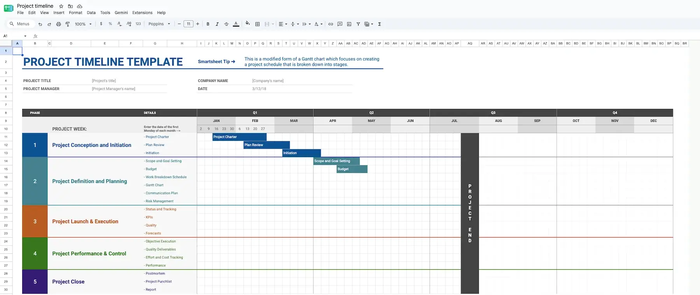Select the Budget Gantt bar

tap(352, 169)
